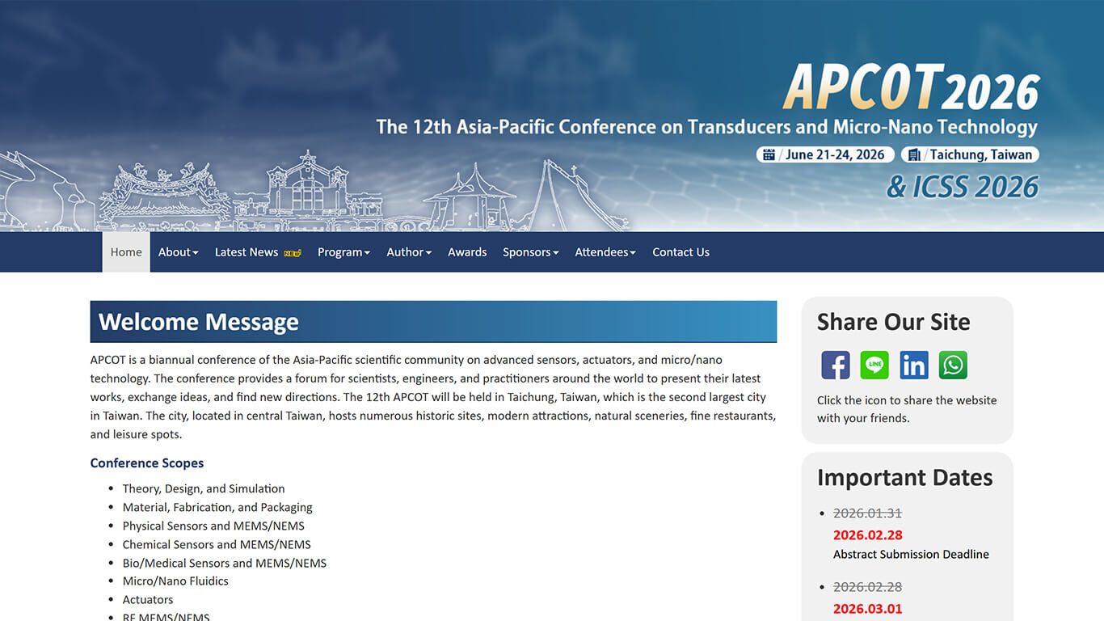
Task: Share the site on LinkedIn
Action: coord(913,365)
